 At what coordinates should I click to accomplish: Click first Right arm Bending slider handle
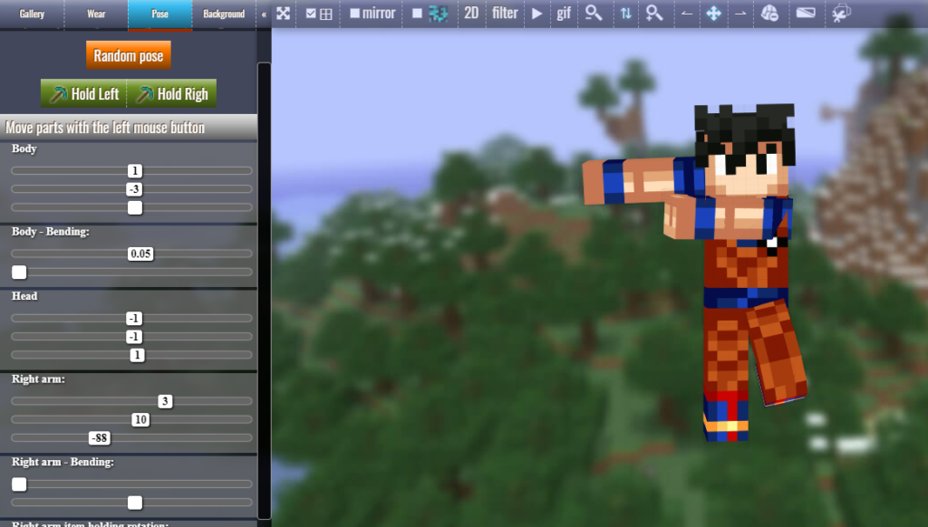point(19,484)
